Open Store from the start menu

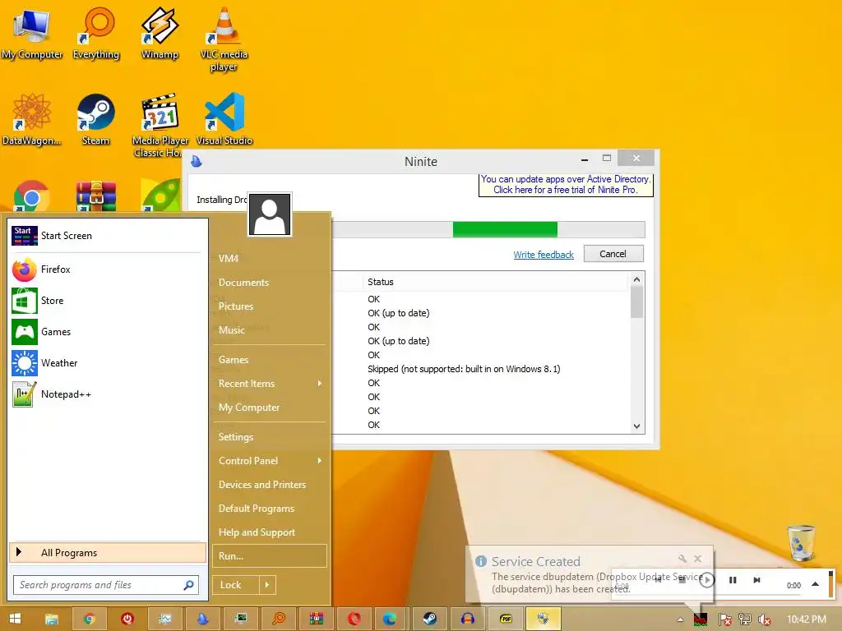[106, 301]
